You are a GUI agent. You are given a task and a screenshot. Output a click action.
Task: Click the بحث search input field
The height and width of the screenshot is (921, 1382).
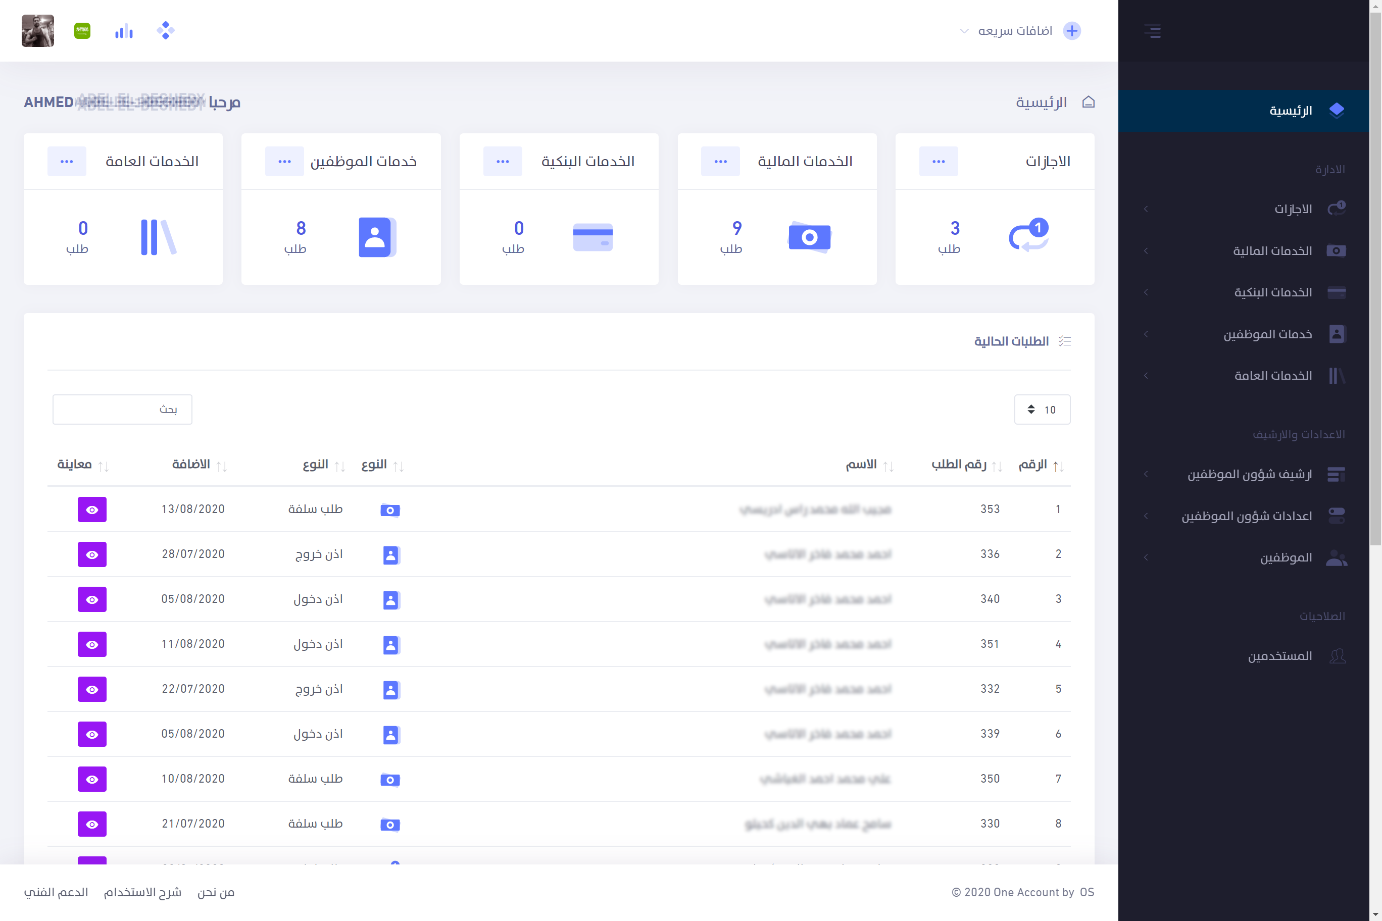[x=122, y=410]
